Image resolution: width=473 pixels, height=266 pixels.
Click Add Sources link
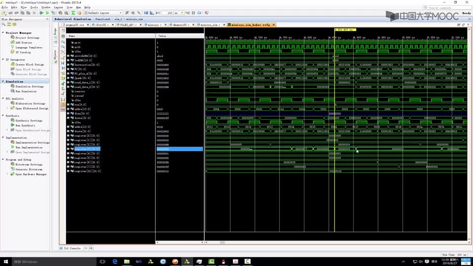(x=24, y=42)
